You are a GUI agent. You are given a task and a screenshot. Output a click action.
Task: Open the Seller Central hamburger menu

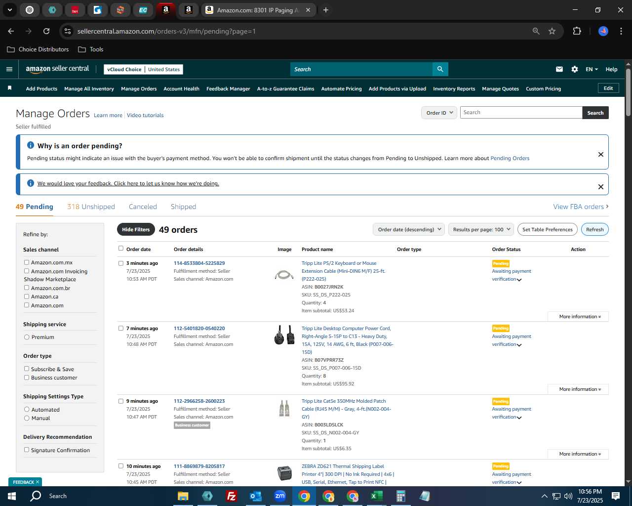[x=9, y=69]
